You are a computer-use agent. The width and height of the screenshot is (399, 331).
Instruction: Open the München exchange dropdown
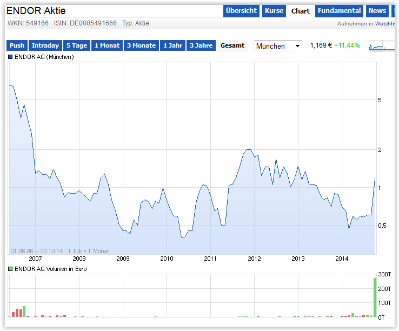pos(278,46)
